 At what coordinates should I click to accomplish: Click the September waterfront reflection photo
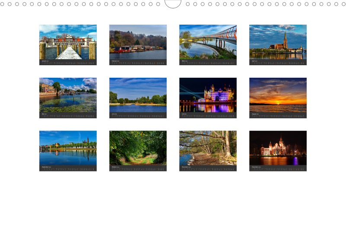[68, 148]
